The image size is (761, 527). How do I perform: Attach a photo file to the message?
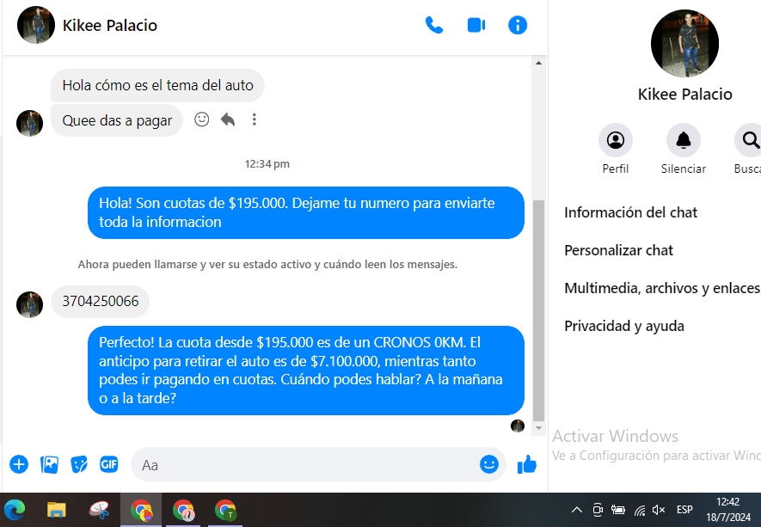[x=50, y=465]
